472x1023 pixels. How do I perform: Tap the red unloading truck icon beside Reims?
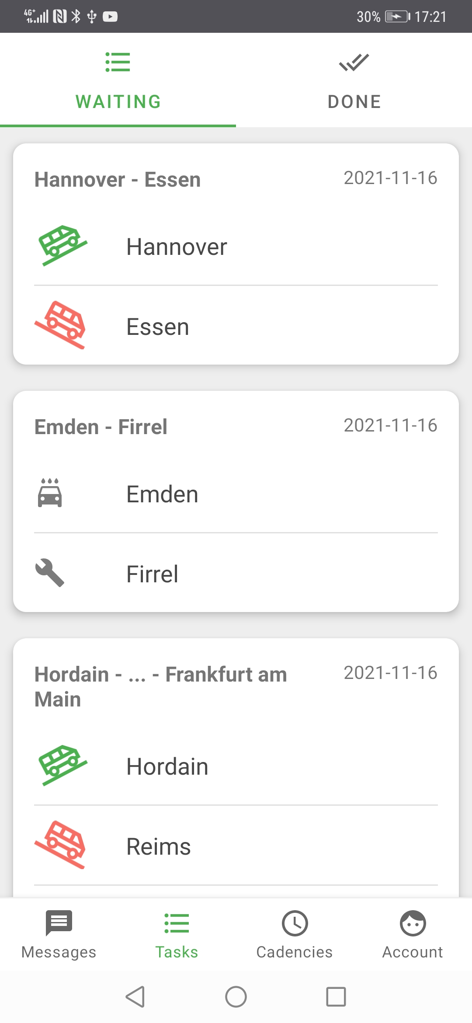[60, 845]
